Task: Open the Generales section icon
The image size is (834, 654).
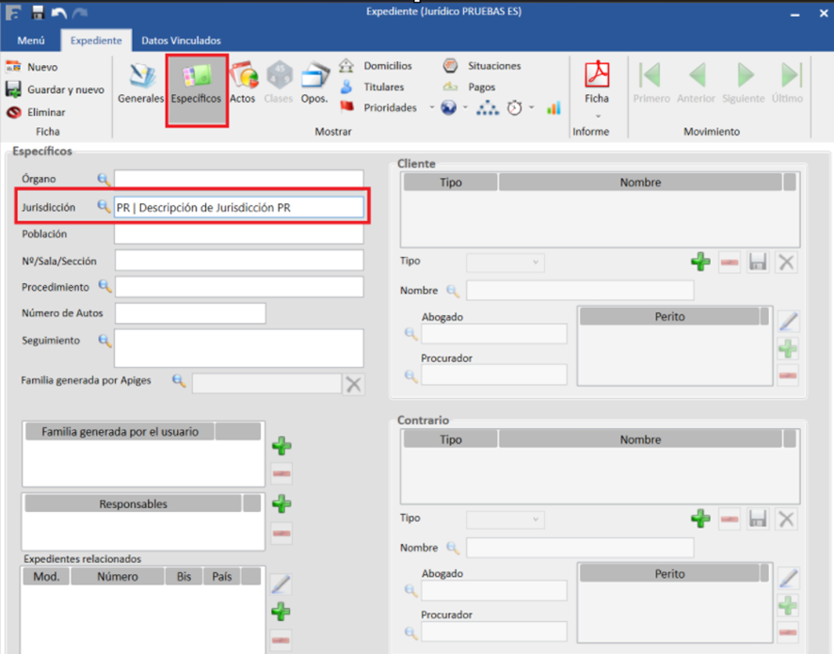Action: pyautogui.click(x=140, y=83)
